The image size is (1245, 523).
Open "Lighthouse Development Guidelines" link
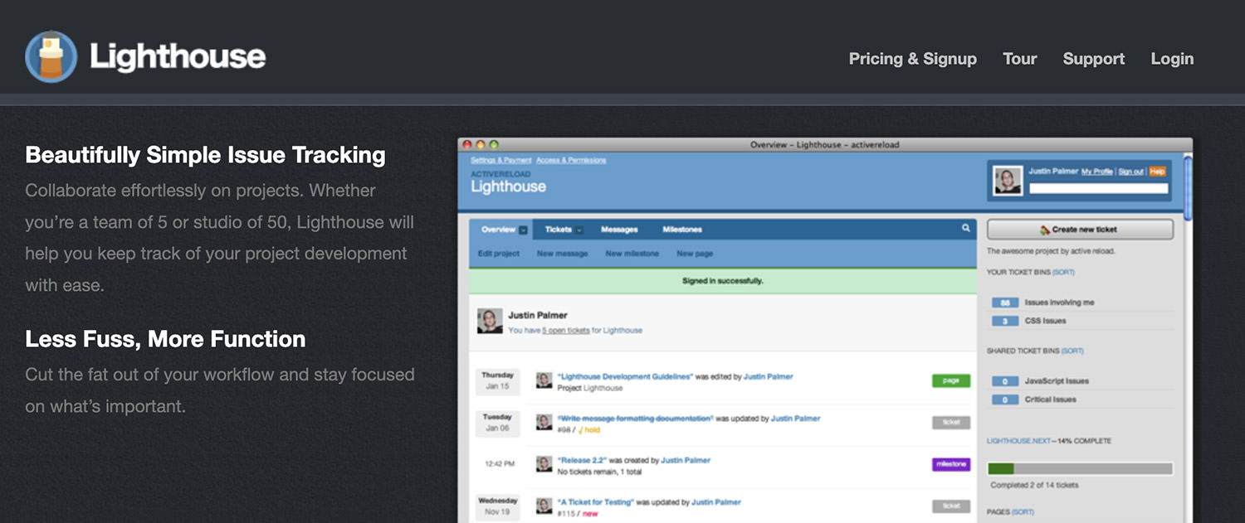(625, 376)
